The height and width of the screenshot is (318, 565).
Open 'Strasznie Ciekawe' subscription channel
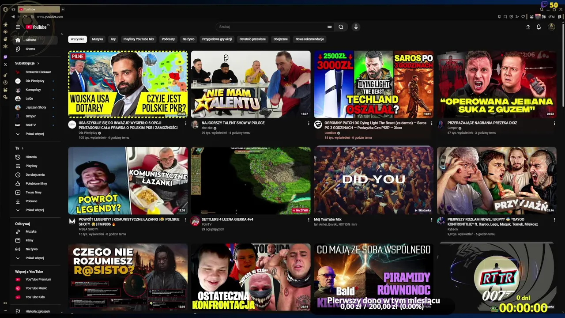point(34,72)
